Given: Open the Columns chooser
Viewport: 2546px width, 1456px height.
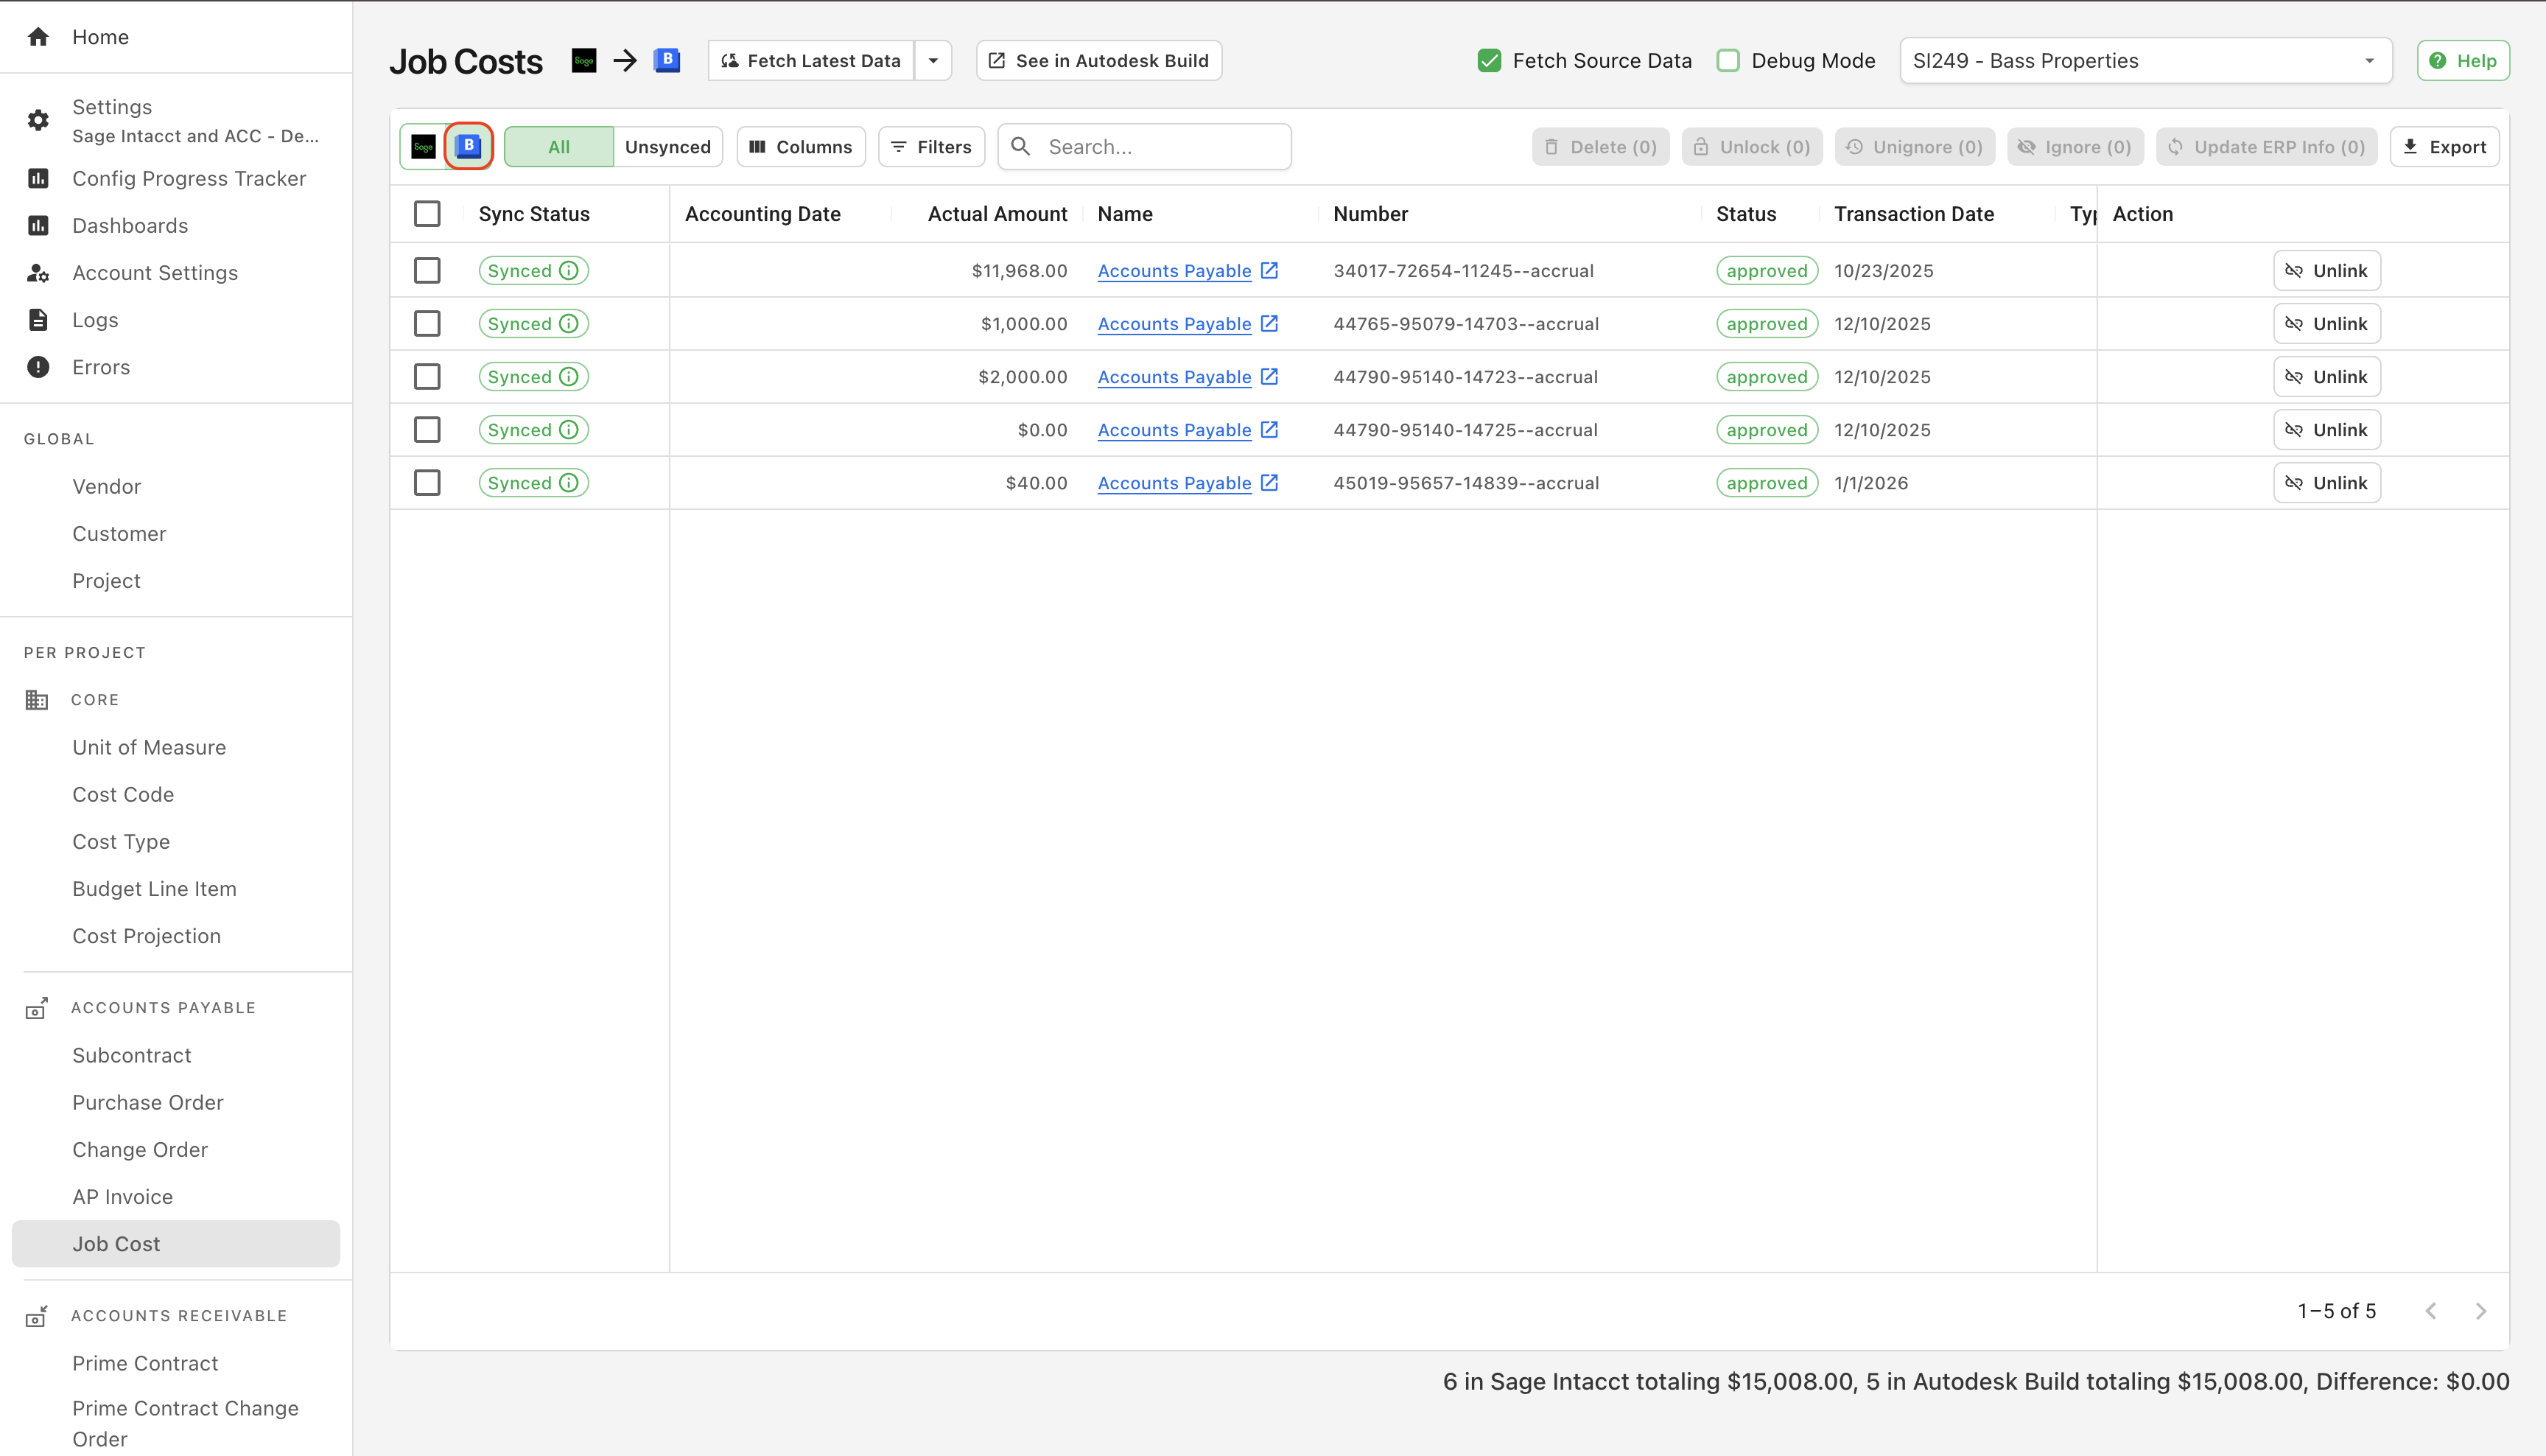Looking at the screenshot, I should point(801,147).
